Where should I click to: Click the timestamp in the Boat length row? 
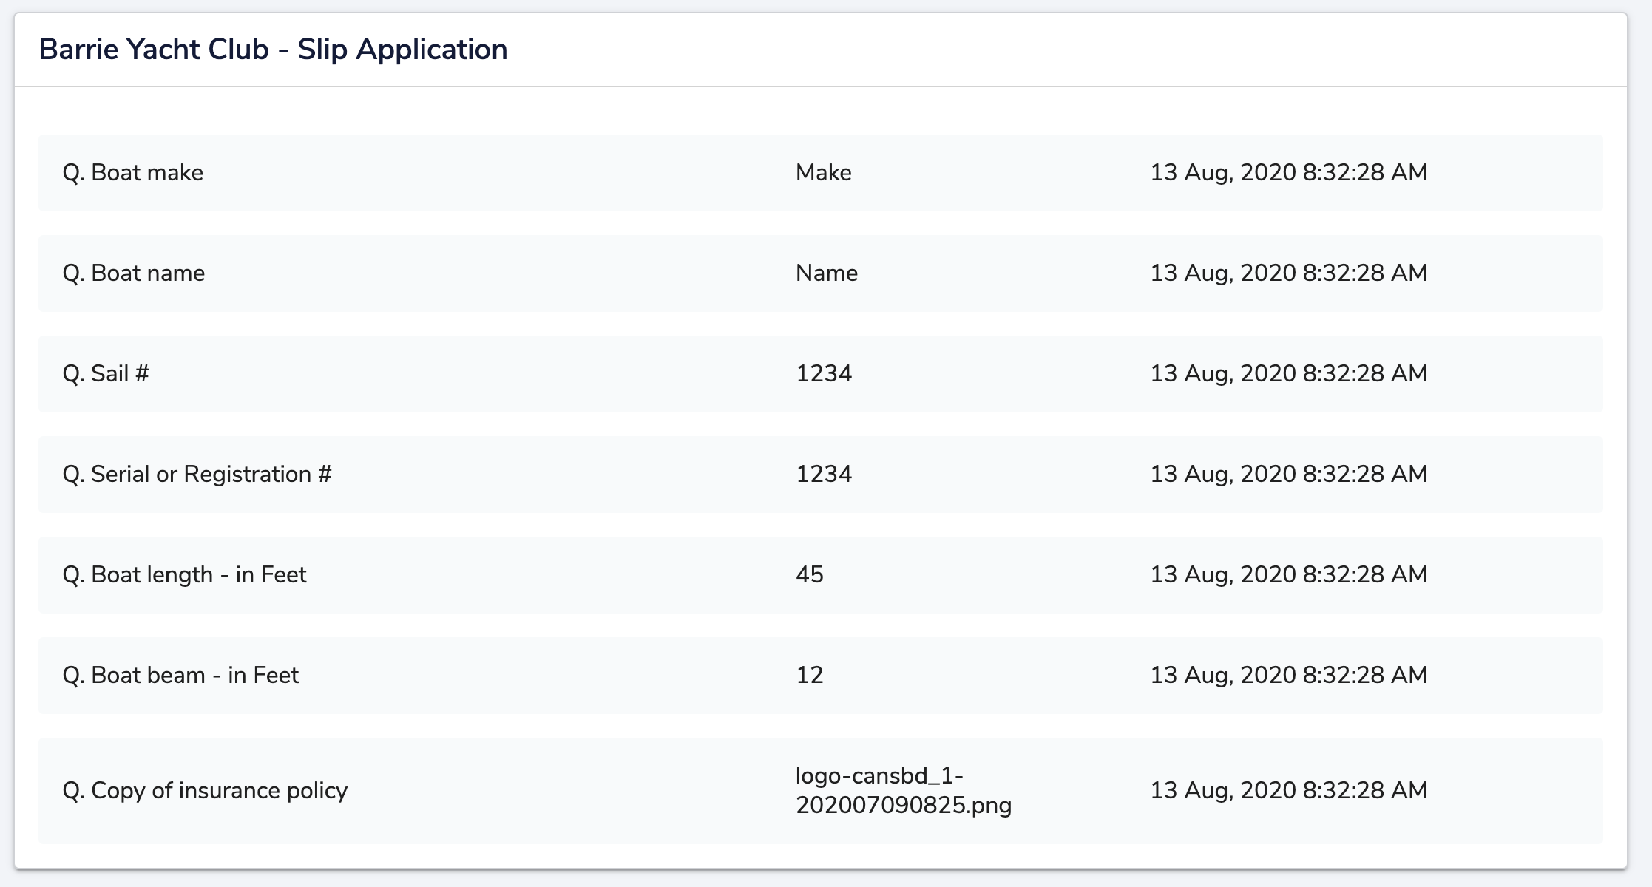[x=1288, y=574]
